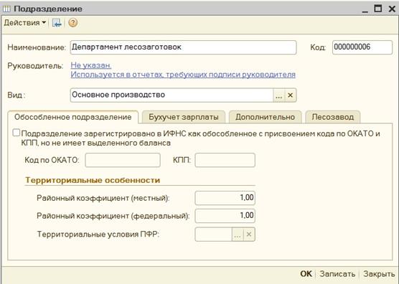Select the Обособленное подразделение tab

click(72, 117)
